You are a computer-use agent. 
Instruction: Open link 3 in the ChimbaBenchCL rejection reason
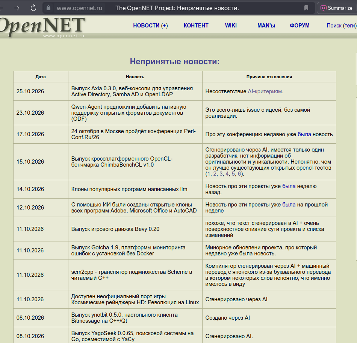tap(221, 174)
